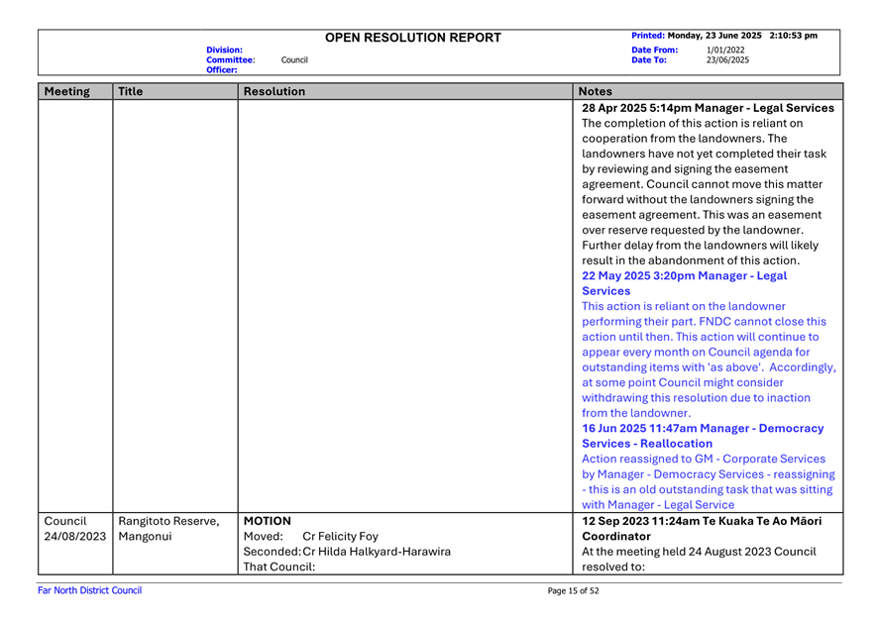Click blue line 'This action is reliant on the landowner'
877x620 pixels.
click(684, 306)
